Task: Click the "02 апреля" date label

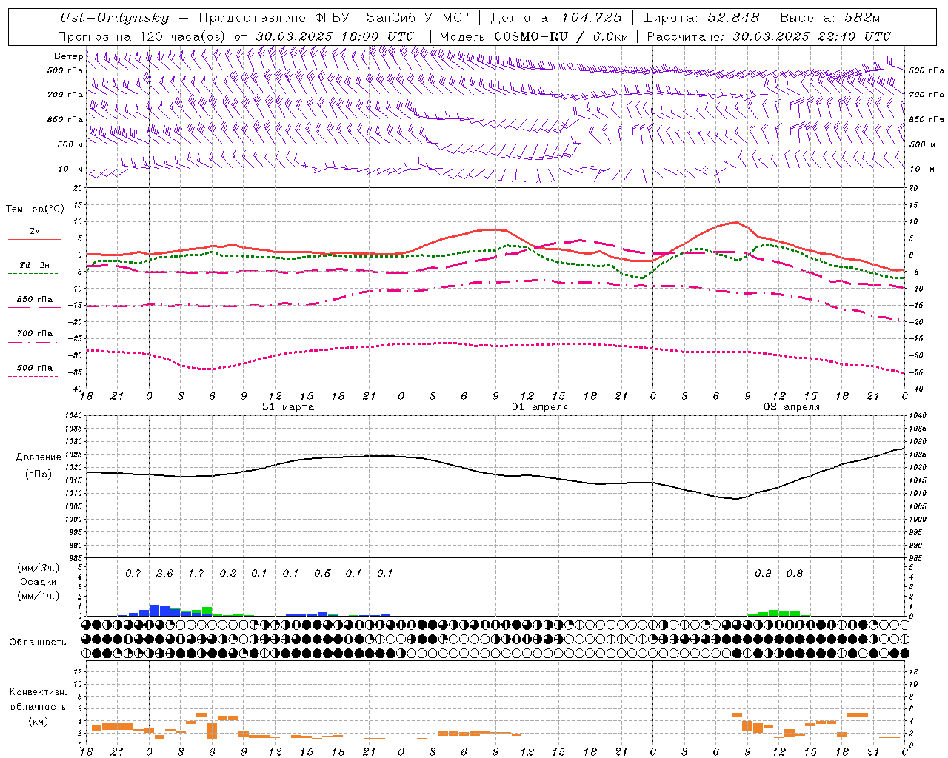Action: 792,407
